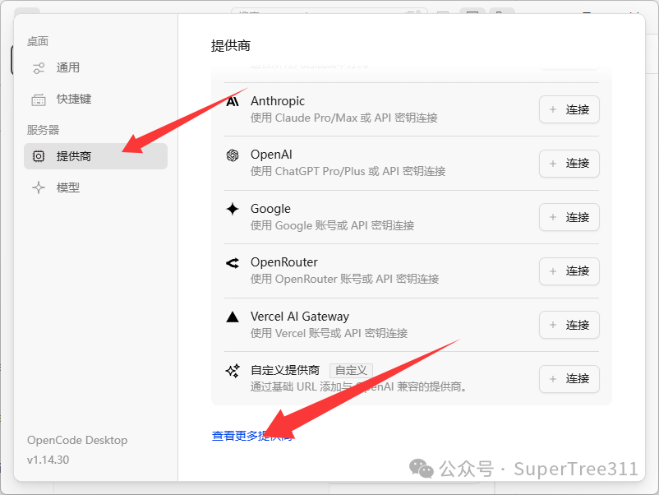659x495 pixels.
Task: Click the OpenCode Desktop label
Action: tap(77, 441)
